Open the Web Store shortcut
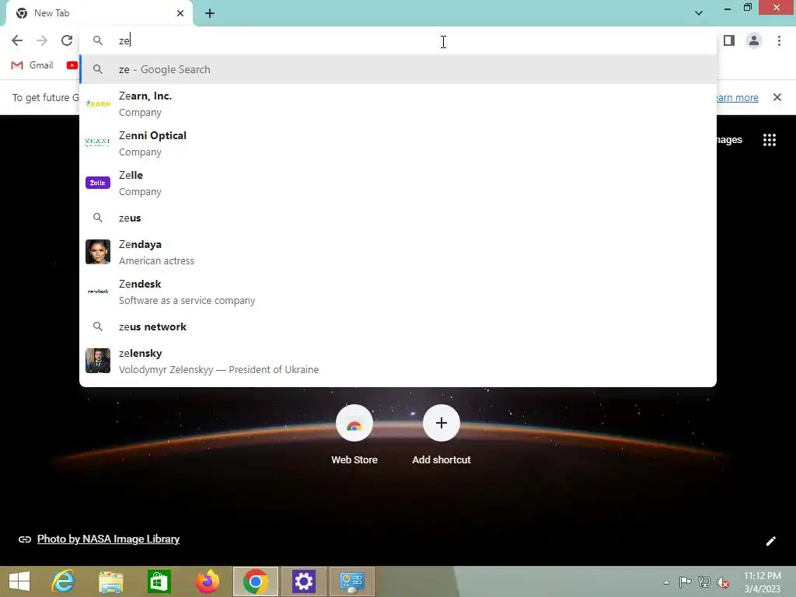Image resolution: width=796 pixels, height=597 pixels. click(x=354, y=435)
